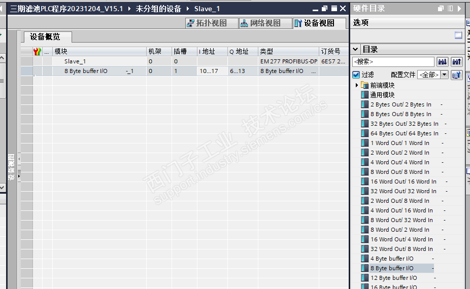This screenshot has height=289, width=470.
Task: Select 8 Bytes Out/ 8 Bytes In module
Action: (x=401, y=114)
